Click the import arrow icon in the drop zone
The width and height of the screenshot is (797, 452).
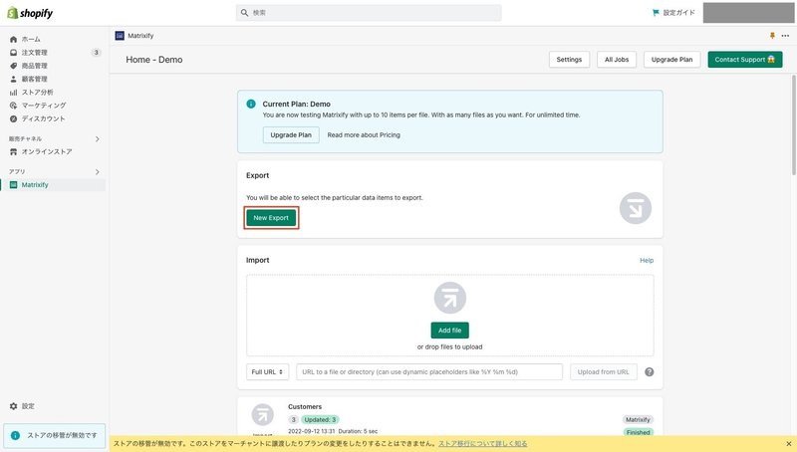click(x=450, y=298)
